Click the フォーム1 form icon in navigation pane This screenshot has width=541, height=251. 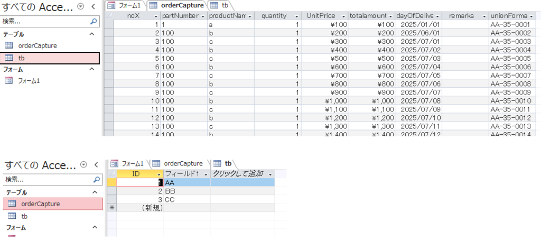[x=9, y=81]
